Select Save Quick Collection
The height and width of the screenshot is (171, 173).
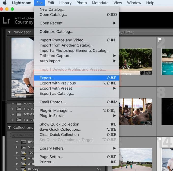[x=77, y=129]
